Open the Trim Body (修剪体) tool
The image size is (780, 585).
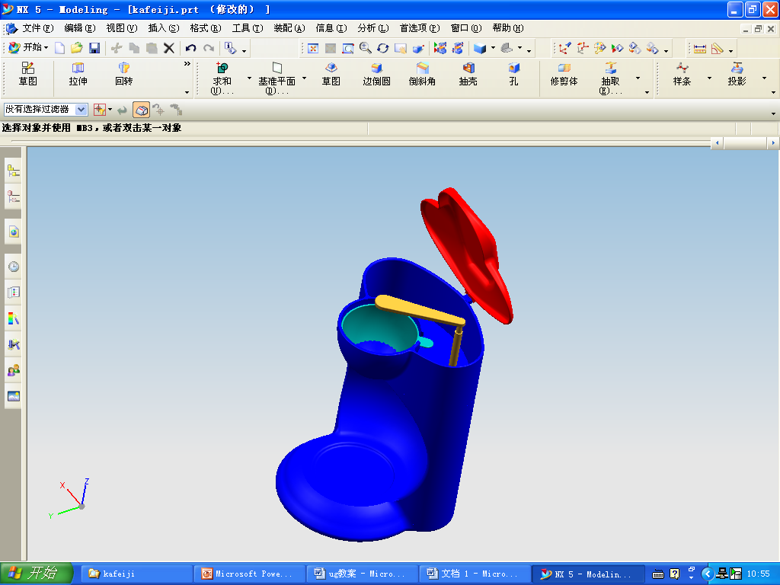(564, 74)
